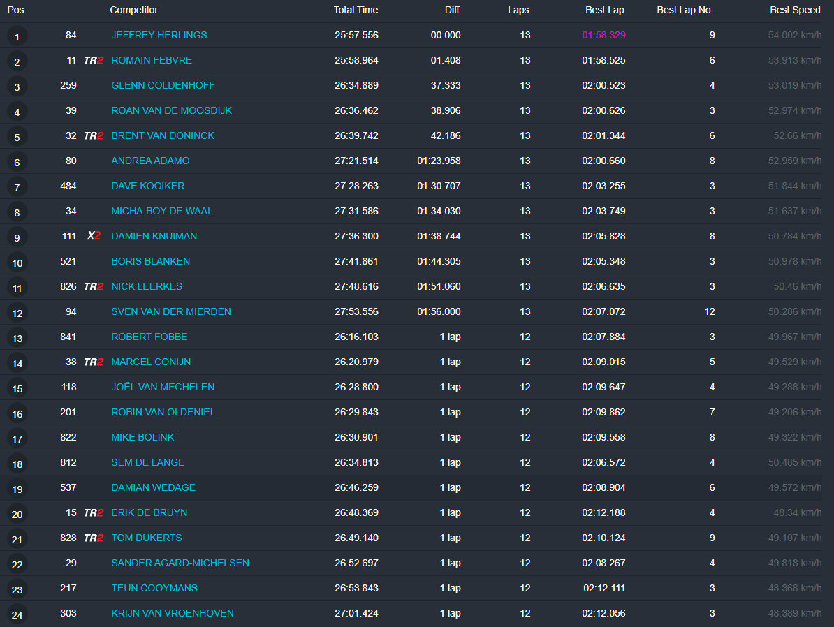Viewport: 834px width, 627px height.
Task: Sort by the Total Time column header
Action: tap(356, 10)
